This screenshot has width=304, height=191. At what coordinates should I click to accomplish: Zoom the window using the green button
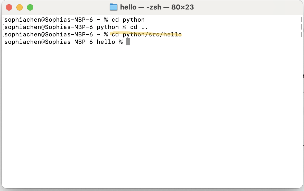click(x=30, y=7)
